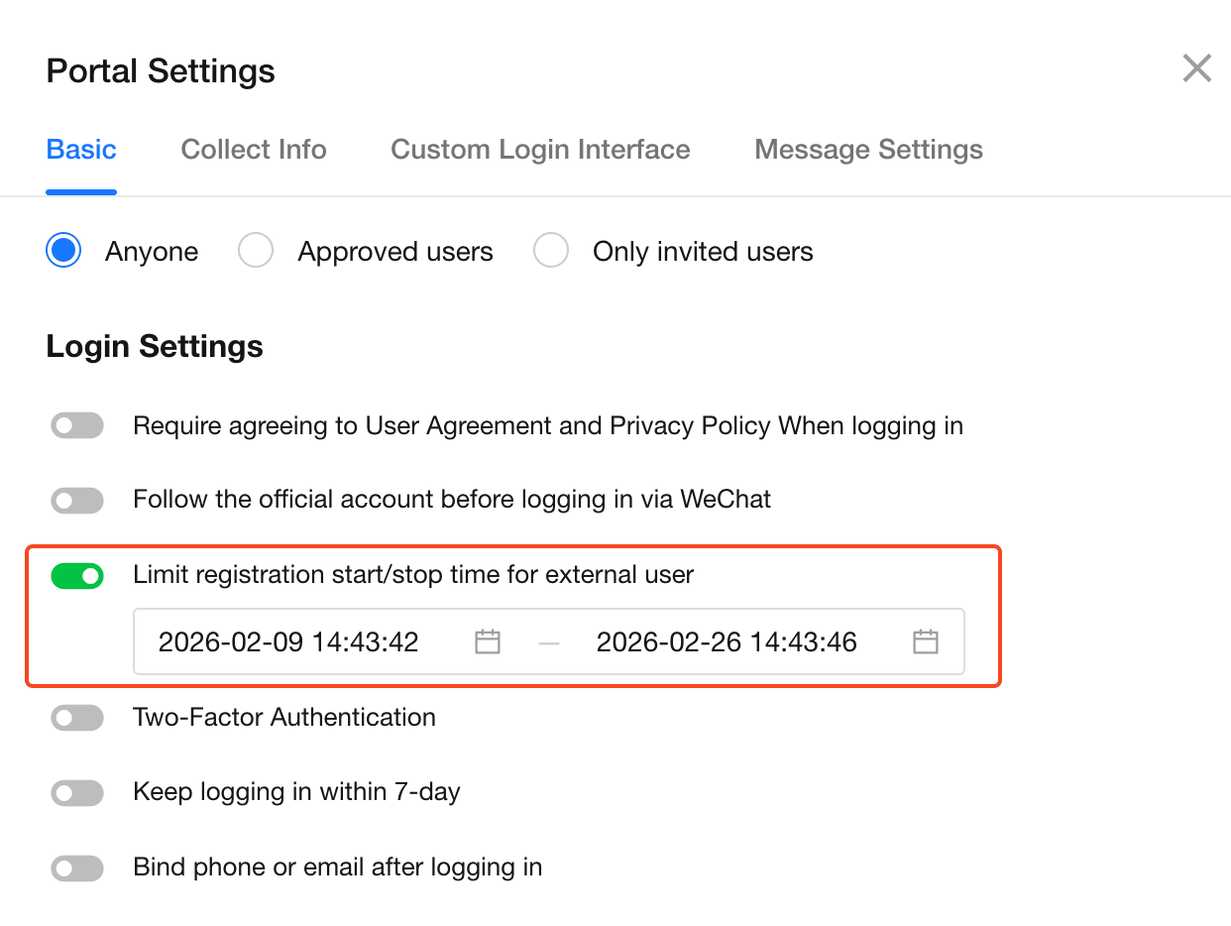Disable Limit registration start/stop time toggle
This screenshot has width=1231, height=926.
point(77,575)
